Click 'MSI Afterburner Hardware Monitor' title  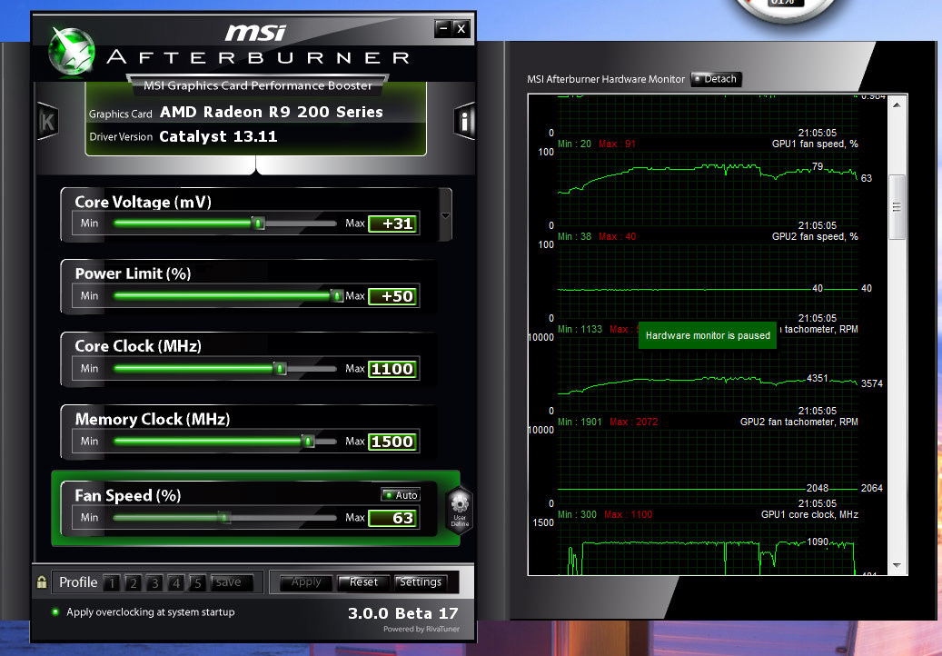click(x=606, y=79)
